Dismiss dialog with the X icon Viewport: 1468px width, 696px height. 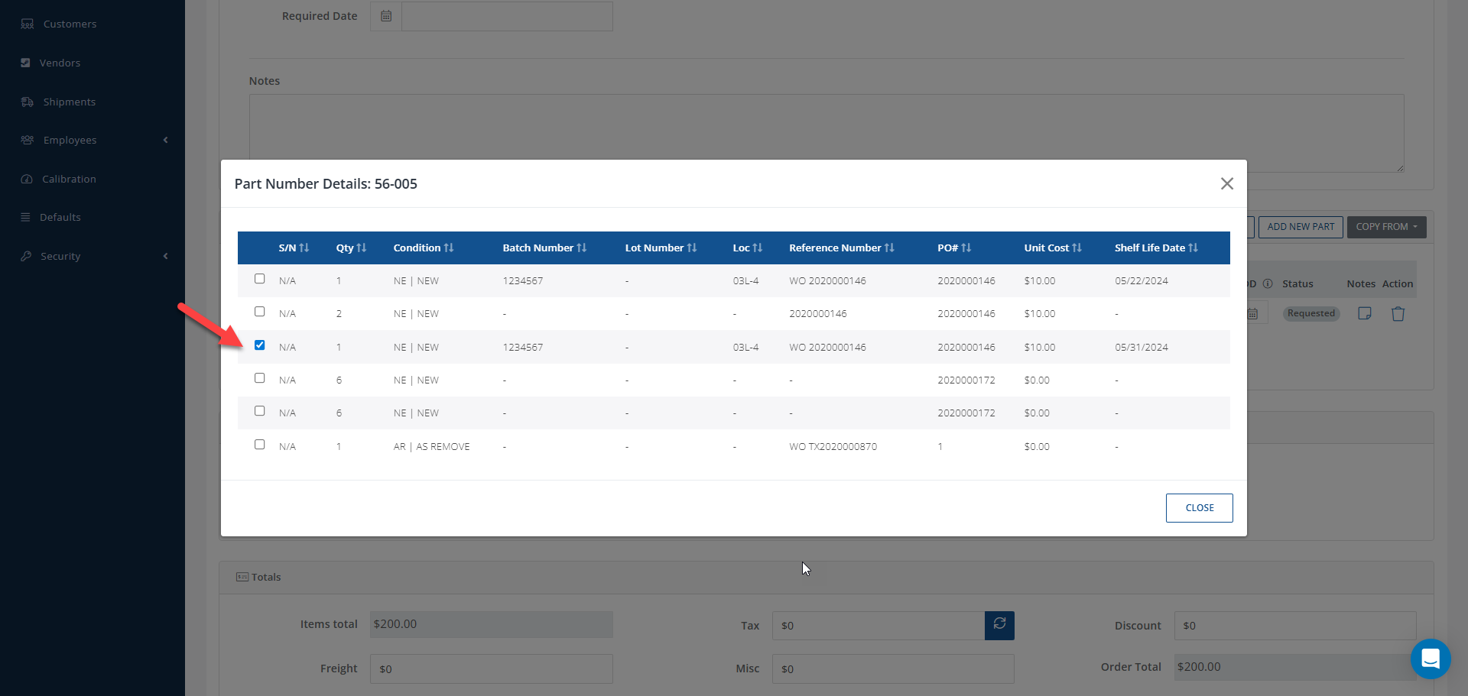click(1226, 183)
